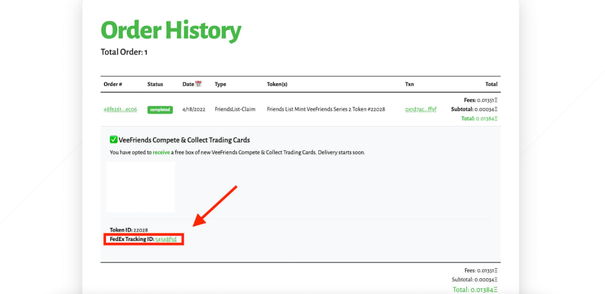Click the green checkmark before VeeFriends Compete & Collect
The image size is (605, 294).
pyautogui.click(x=113, y=139)
